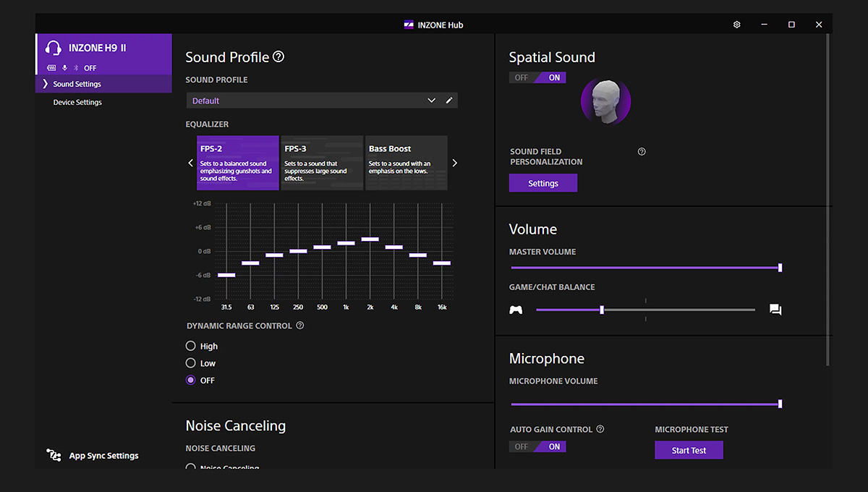Click the Sound Field Personalization Settings button
The width and height of the screenshot is (868, 492).
click(543, 183)
